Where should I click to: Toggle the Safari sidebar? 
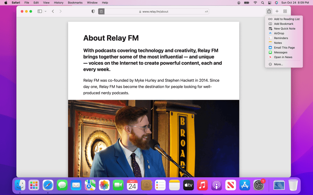pos(40,11)
